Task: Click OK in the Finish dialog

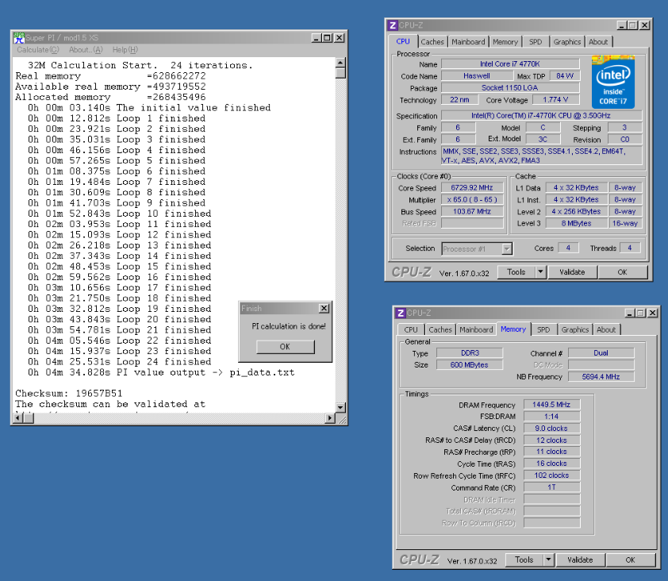Action: click(x=285, y=347)
